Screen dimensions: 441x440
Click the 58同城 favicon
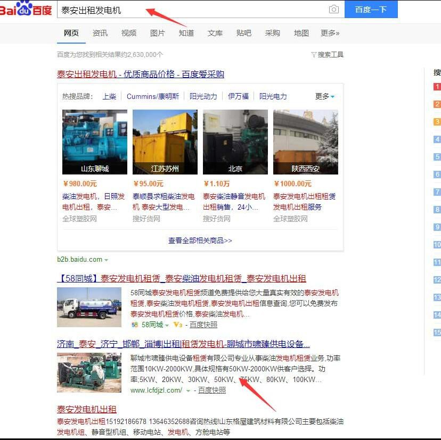coord(135,325)
